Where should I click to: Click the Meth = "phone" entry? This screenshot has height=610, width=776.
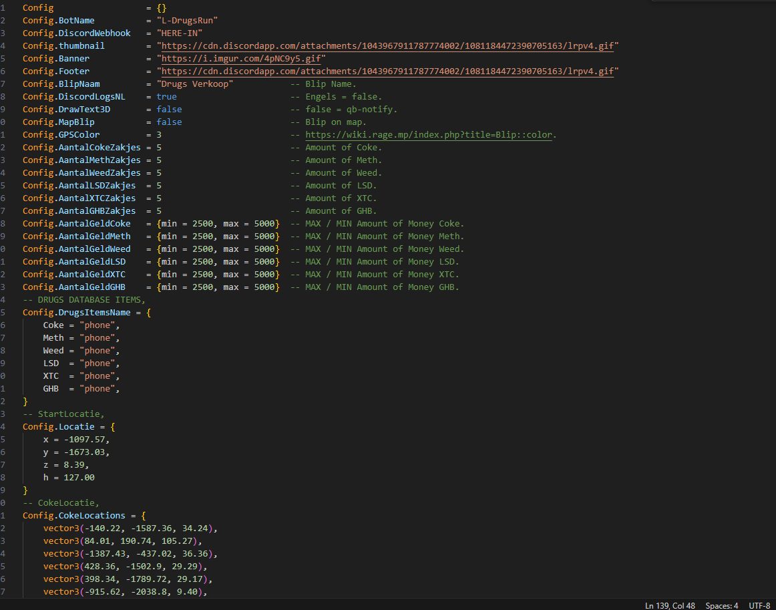[x=81, y=338]
